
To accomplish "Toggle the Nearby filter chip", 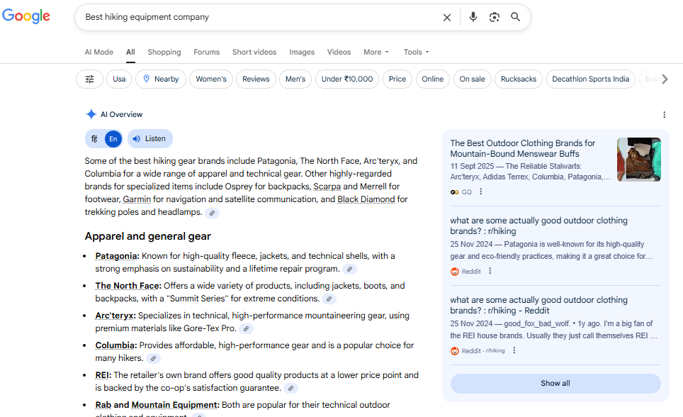I will tap(161, 79).
